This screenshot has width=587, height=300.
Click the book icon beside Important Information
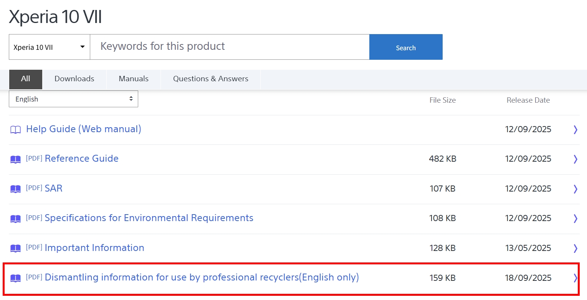point(15,248)
